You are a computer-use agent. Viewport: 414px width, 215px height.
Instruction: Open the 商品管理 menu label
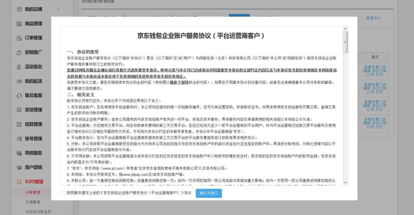(x=34, y=24)
